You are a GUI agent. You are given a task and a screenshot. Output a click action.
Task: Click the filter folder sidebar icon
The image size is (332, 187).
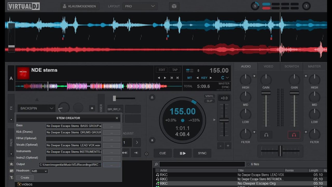click(x=11, y=178)
